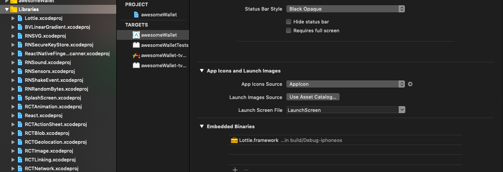The height and width of the screenshot is (172, 503).
Task: Select RCTBlob.xcodeproj in navigator
Action: click(x=58, y=133)
